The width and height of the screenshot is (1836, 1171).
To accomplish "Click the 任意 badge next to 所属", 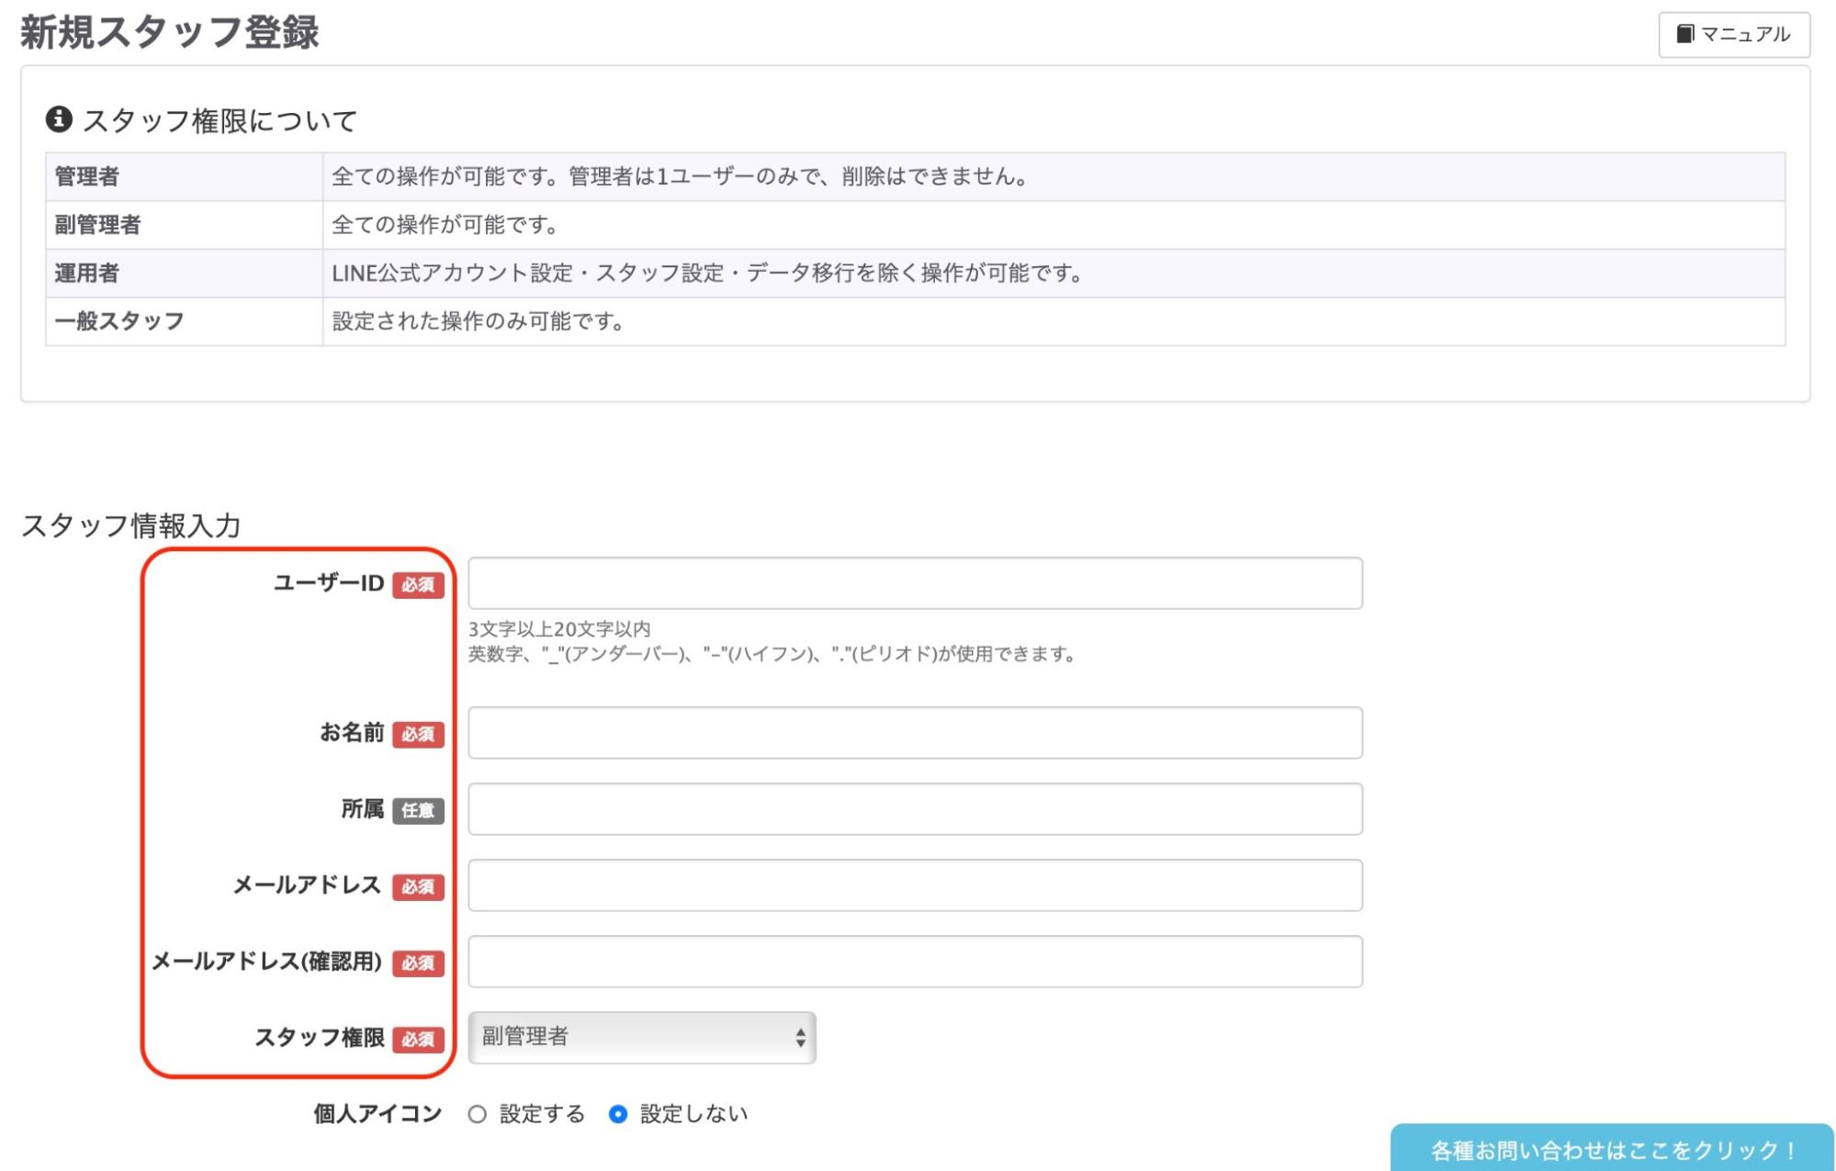I will tap(419, 812).
